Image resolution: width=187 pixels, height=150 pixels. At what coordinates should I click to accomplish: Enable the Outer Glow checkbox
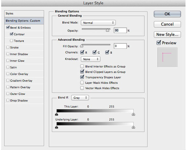pyautogui.click(x=8, y=94)
